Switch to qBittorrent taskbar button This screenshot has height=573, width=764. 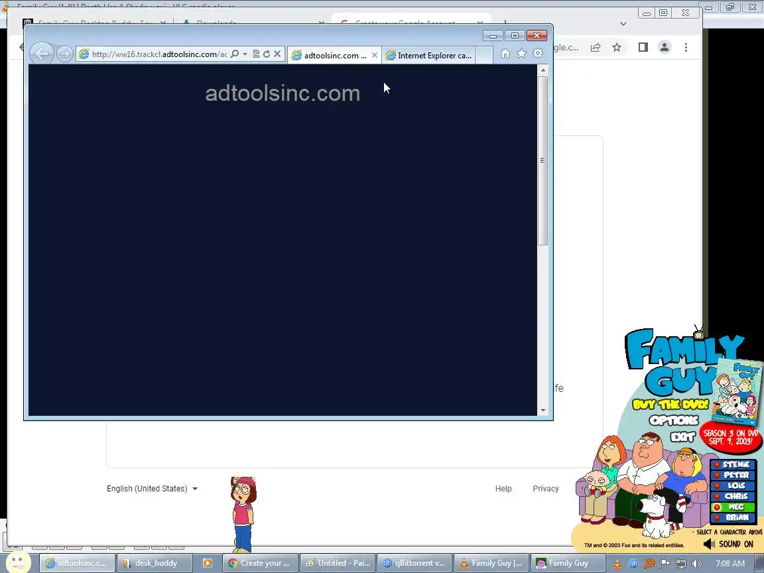(414, 563)
